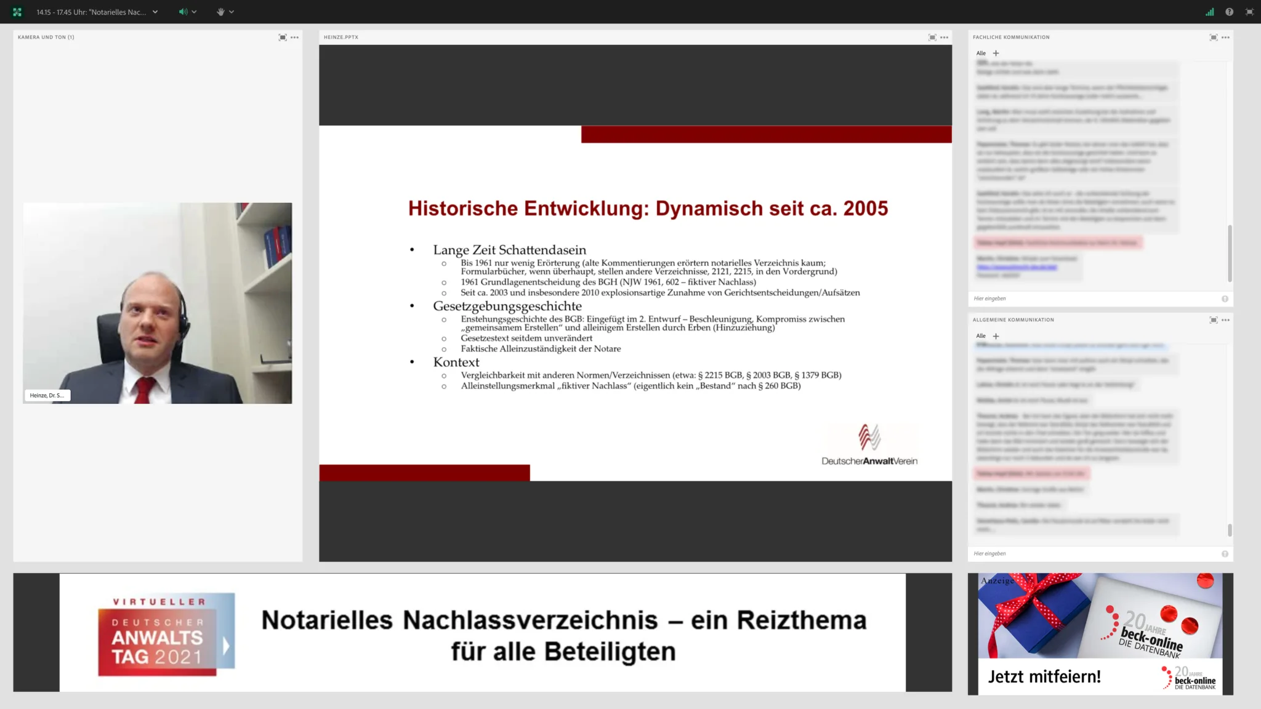The image size is (1261, 709).
Task: Mute the speaker audio icon
Action: (183, 12)
